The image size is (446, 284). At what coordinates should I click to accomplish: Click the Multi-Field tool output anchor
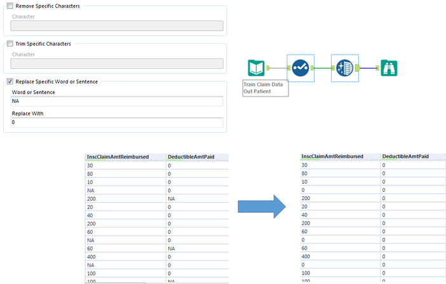click(358, 67)
